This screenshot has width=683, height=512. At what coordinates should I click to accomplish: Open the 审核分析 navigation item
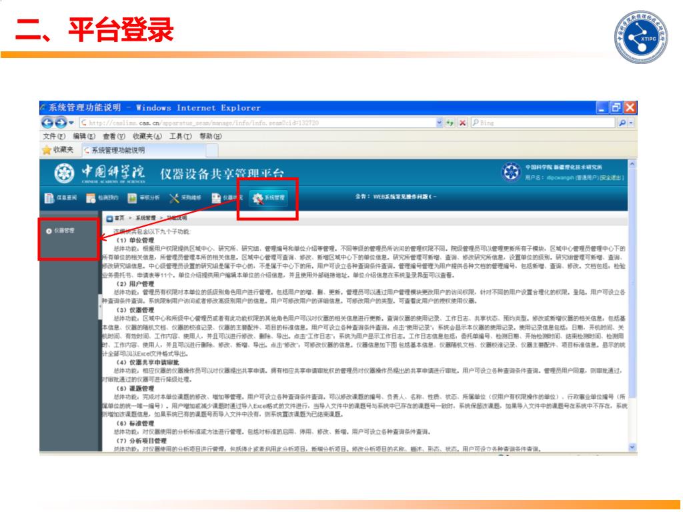143,198
